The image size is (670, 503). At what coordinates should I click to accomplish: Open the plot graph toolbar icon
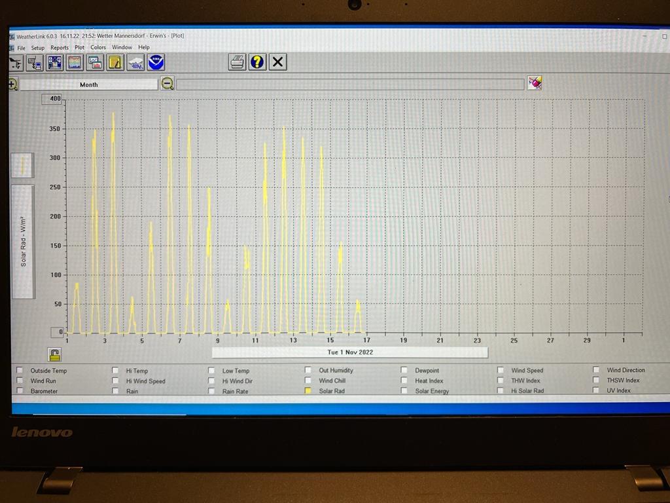coord(75,62)
